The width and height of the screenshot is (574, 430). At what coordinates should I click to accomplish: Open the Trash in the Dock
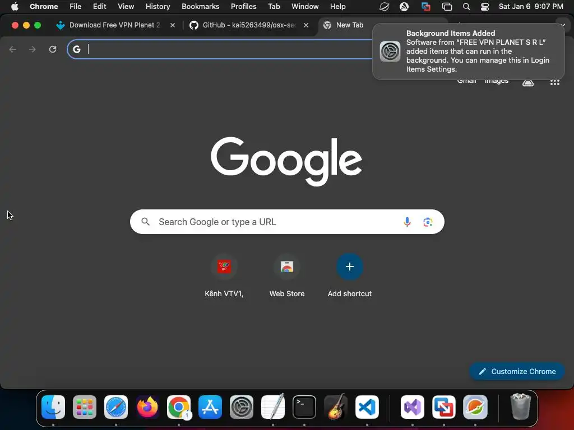click(520, 406)
